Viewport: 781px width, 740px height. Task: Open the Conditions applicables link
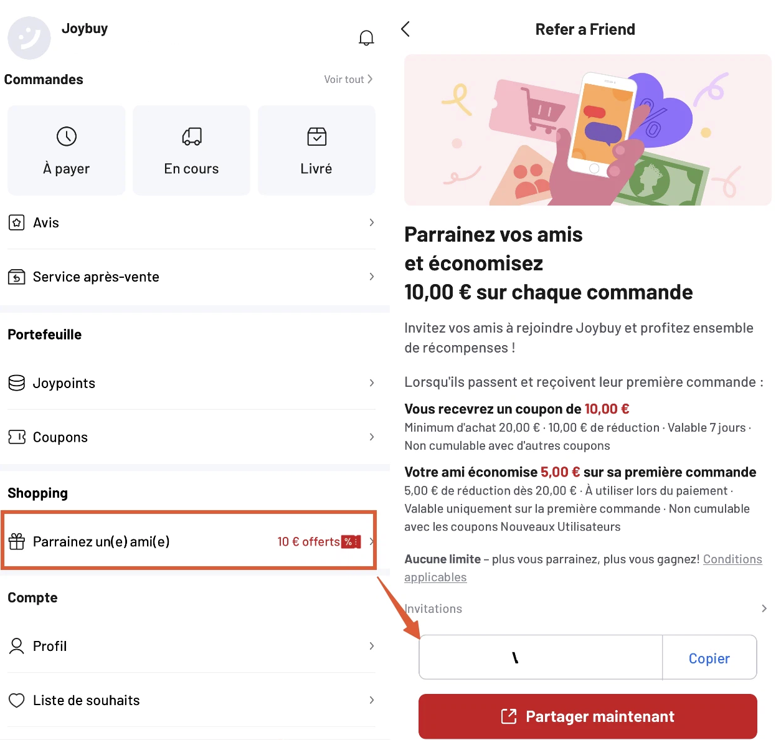click(x=732, y=559)
